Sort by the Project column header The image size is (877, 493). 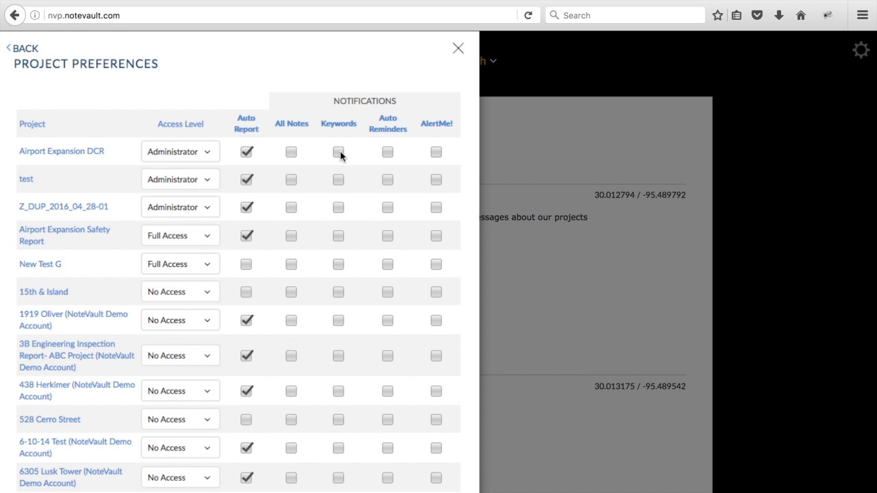(32, 124)
